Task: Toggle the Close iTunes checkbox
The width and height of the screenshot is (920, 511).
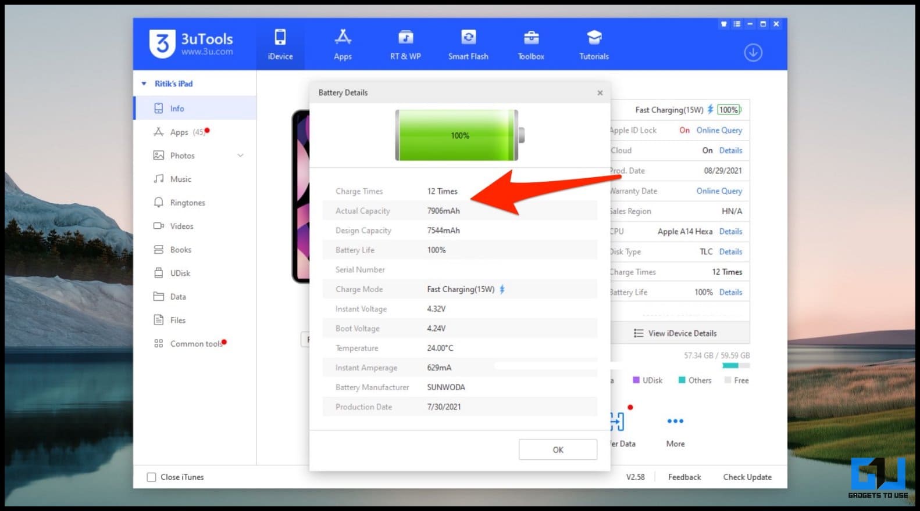Action: 151,477
